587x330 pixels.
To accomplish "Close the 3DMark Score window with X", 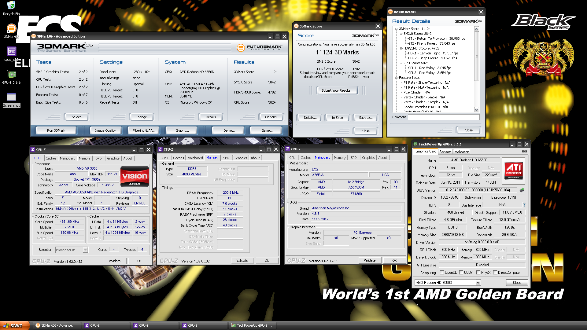I will pyautogui.click(x=378, y=26).
